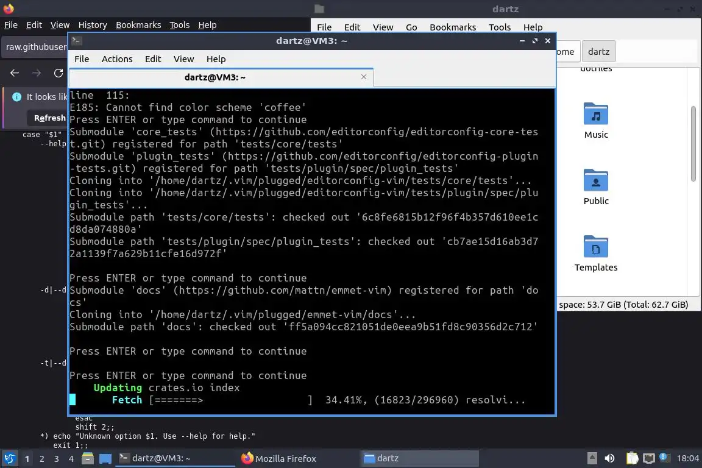Select the Public folder icon
The width and height of the screenshot is (702, 468).
click(x=596, y=180)
